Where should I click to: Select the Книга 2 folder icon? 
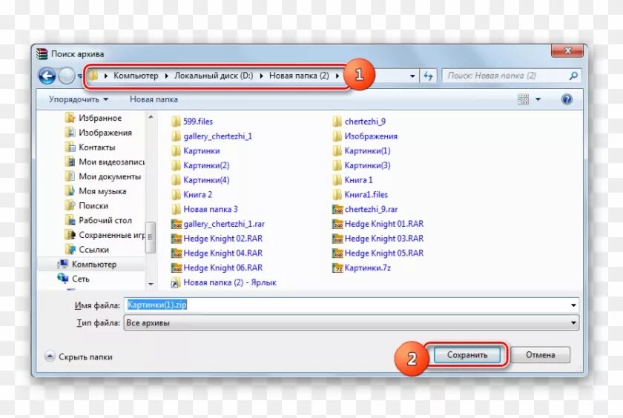176,195
